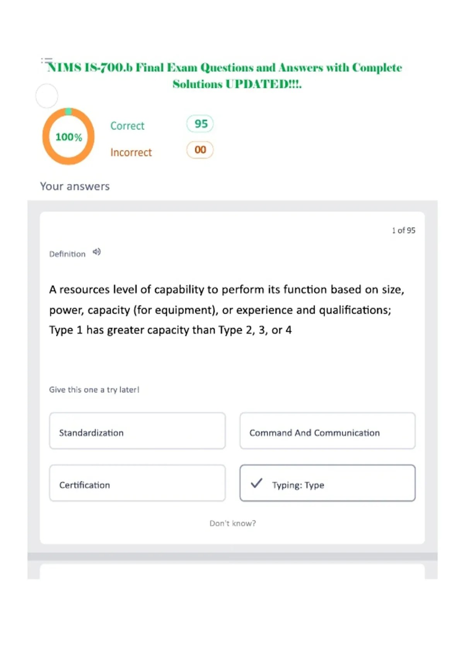
Task: Choose the Typing: Type answer
Action: (328, 483)
